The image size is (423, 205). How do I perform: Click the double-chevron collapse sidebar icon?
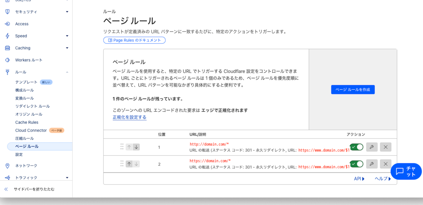pos(6,189)
